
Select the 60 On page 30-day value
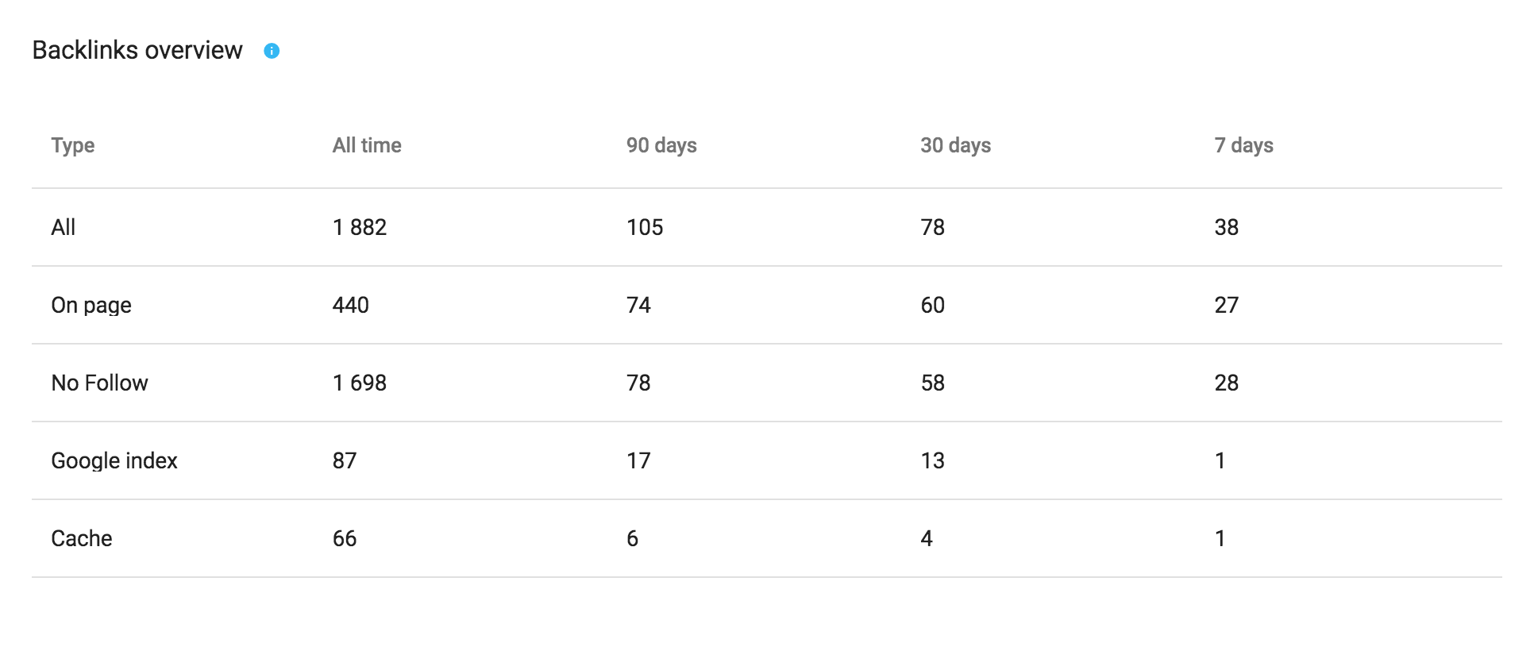pyautogui.click(x=933, y=305)
